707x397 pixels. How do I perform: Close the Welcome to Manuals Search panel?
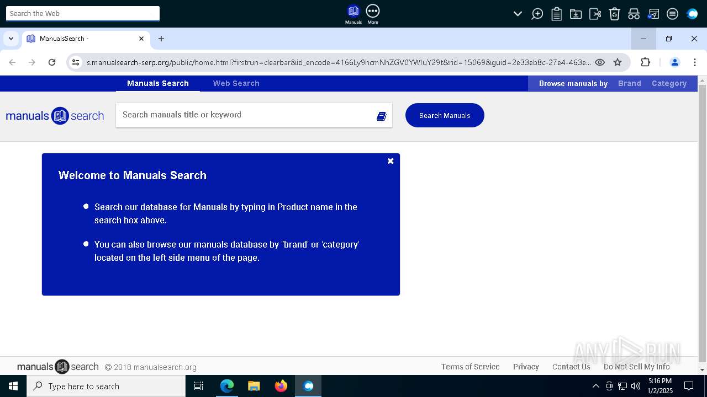click(391, 161)
